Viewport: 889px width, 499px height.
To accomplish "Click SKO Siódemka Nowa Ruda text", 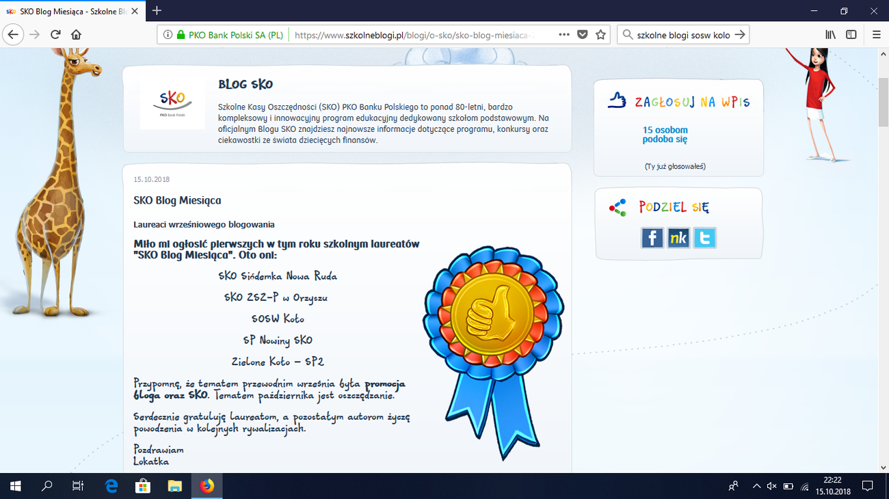I will (278, 276).
